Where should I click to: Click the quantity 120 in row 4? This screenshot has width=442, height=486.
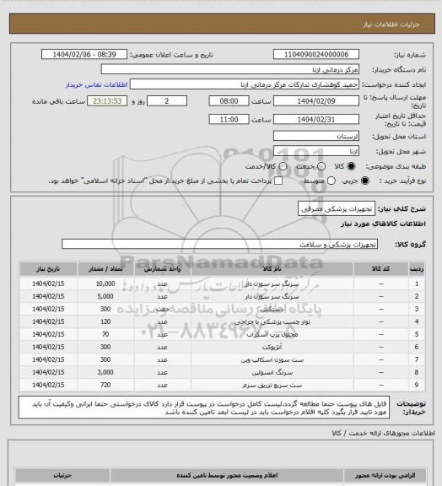click(105, 321)
